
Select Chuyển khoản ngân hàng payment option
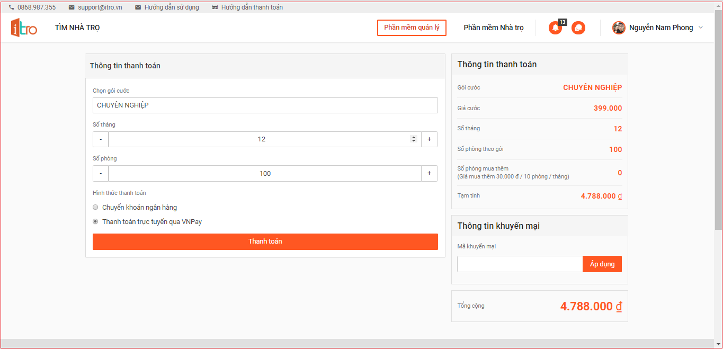(95, 208)
